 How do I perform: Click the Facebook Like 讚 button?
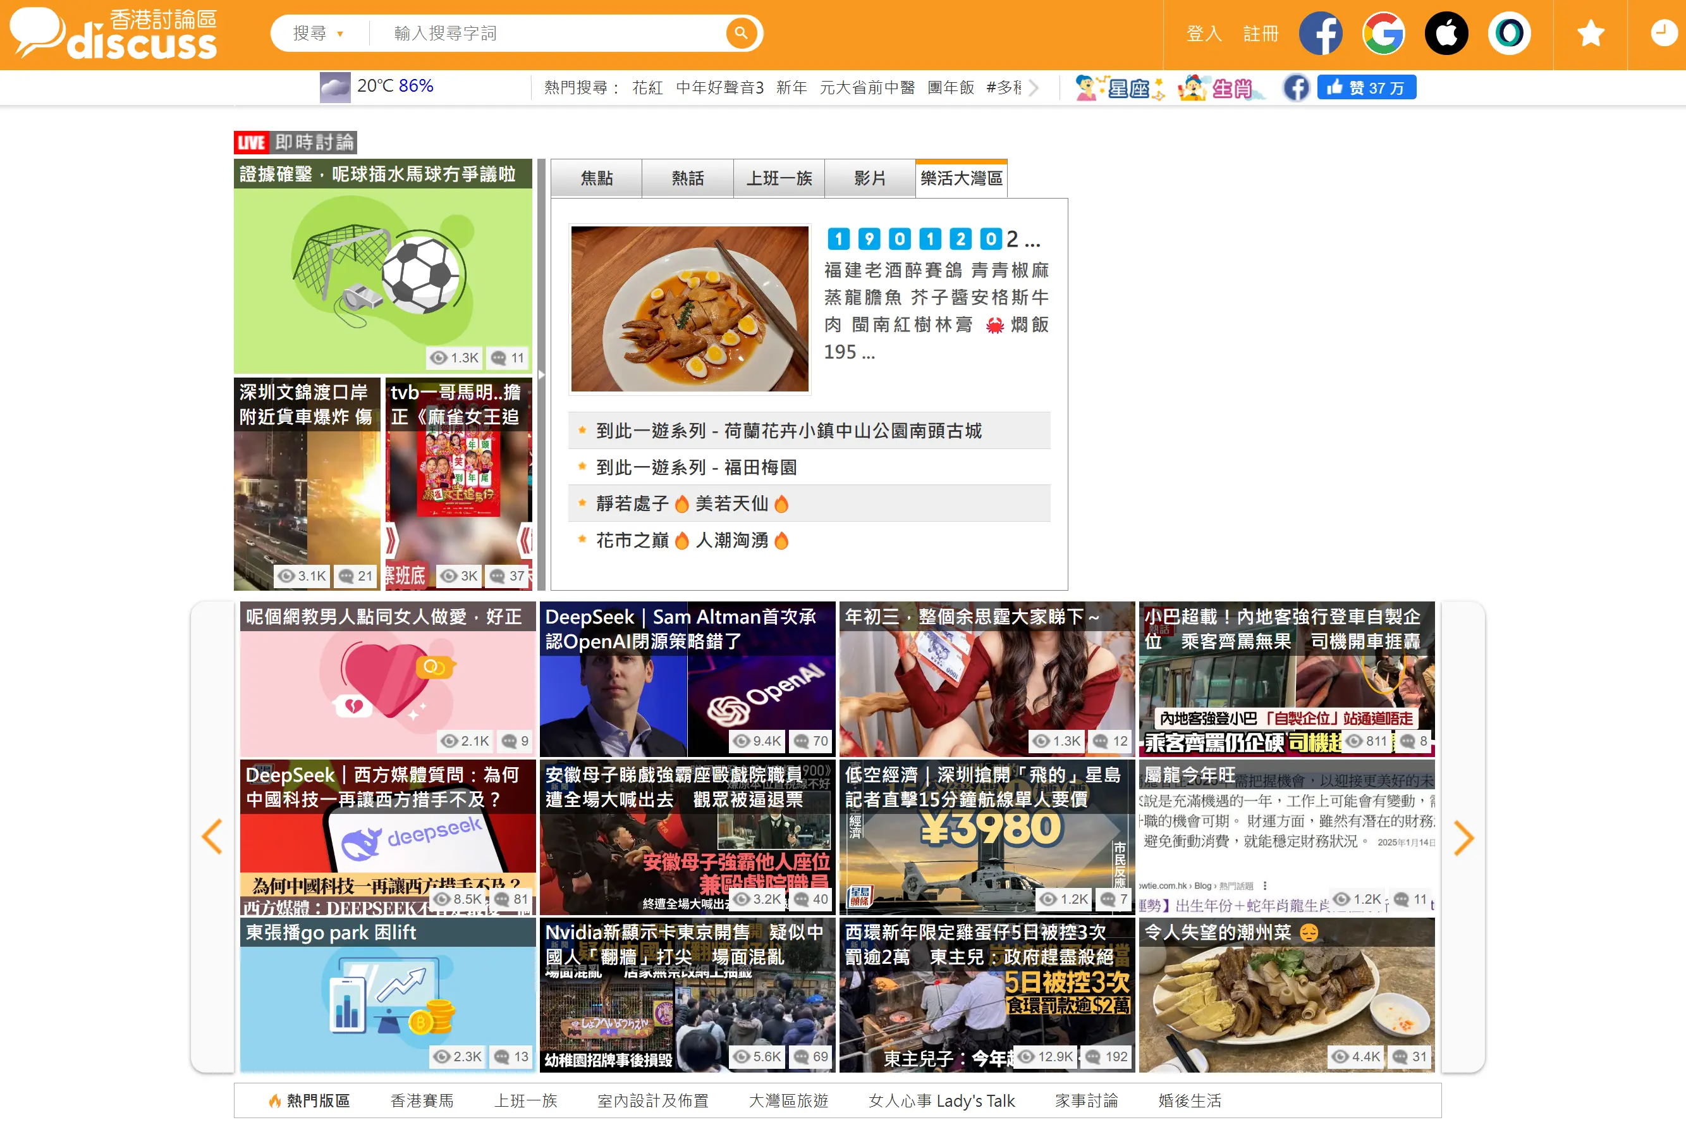[1365, 88]
